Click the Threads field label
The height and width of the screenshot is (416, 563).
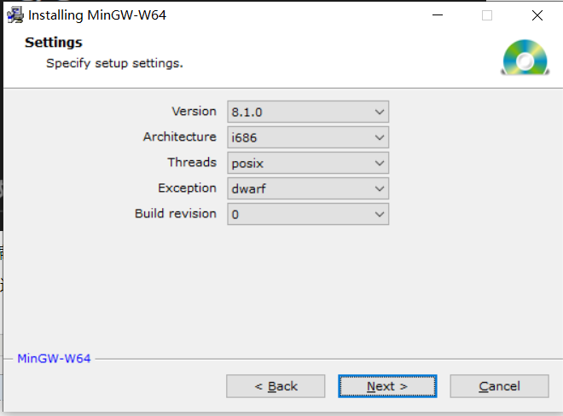pyautogui.click(x=192, y=162)
